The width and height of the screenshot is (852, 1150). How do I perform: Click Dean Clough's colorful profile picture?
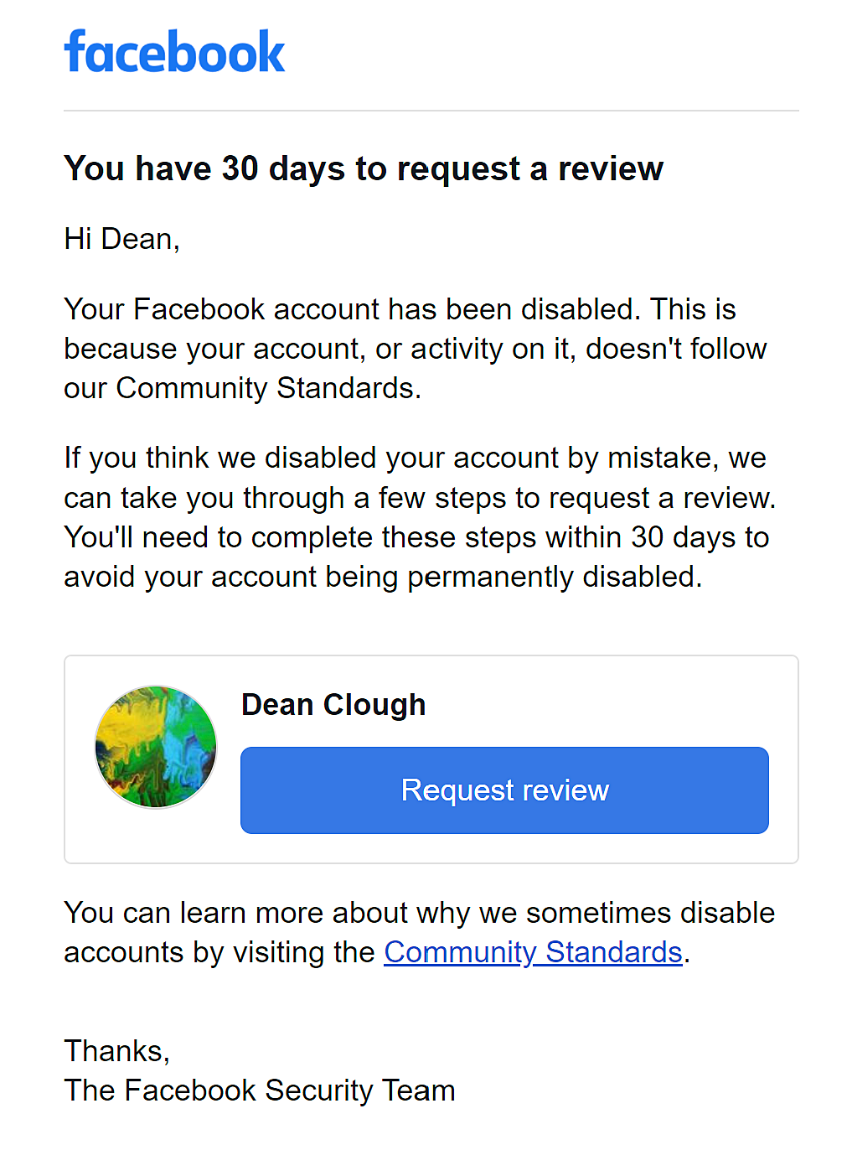(x=156, y=747)
